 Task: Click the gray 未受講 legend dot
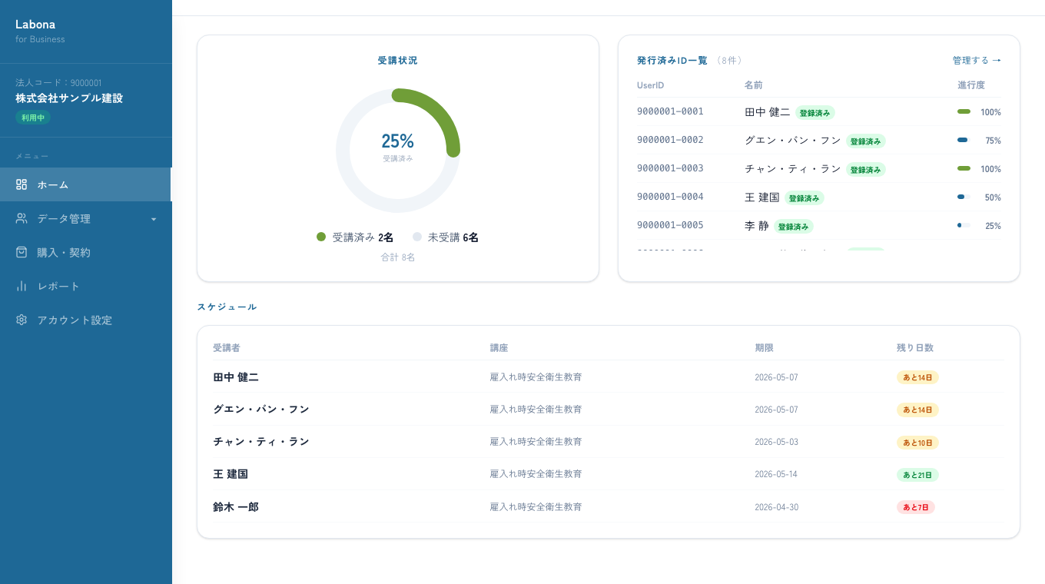coord(417,237)
